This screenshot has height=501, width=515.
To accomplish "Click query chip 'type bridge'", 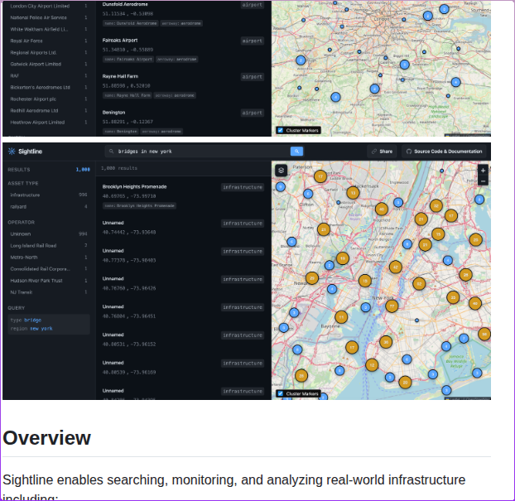I will [26, 320].
